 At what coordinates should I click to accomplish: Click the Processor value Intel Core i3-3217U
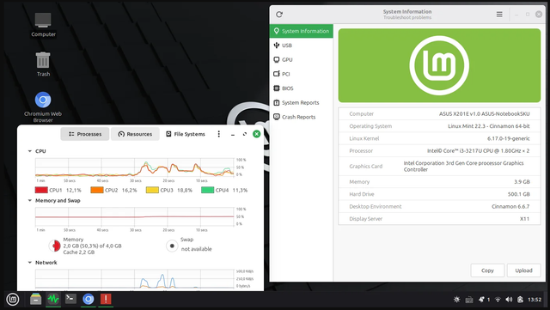pos(478,151)
